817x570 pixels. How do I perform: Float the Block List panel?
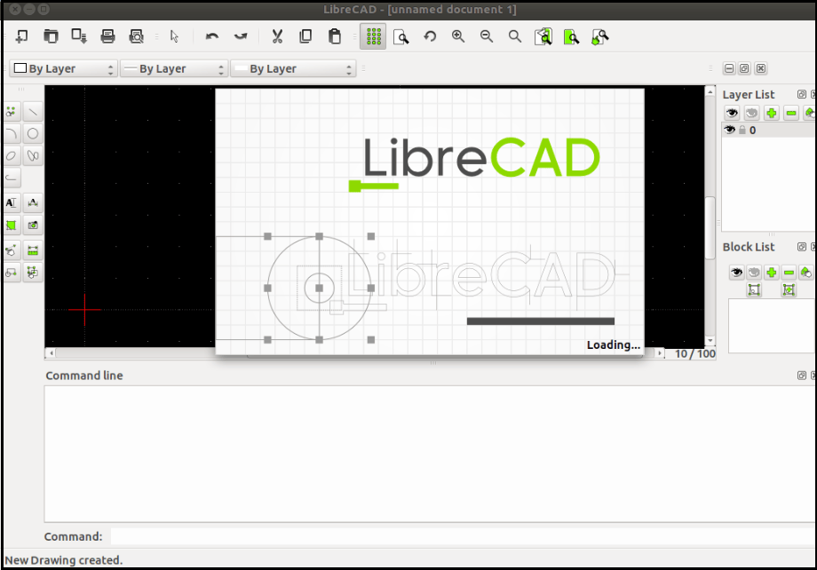(x=802, y=247)
